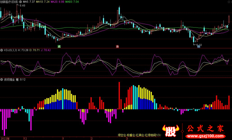The image size is (232, 140).
Task: Expand the MA indicator dropdown arrow
Action: 20,2
